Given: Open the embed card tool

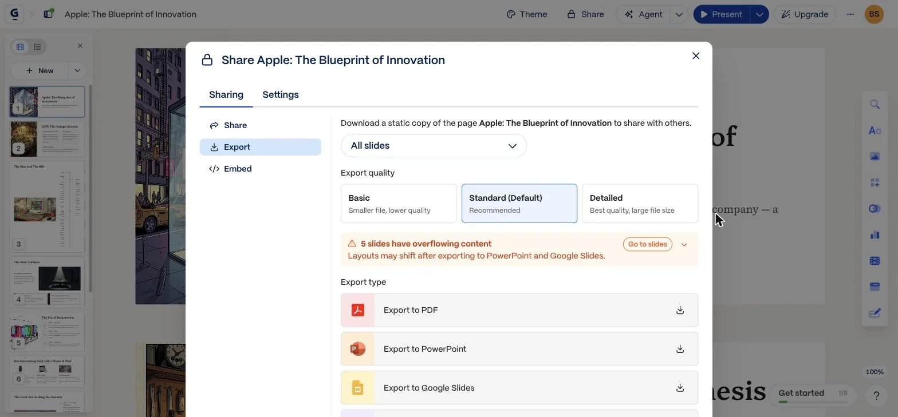Looking at the screenshot, I should pyautogui.click(x=875, y=287).
